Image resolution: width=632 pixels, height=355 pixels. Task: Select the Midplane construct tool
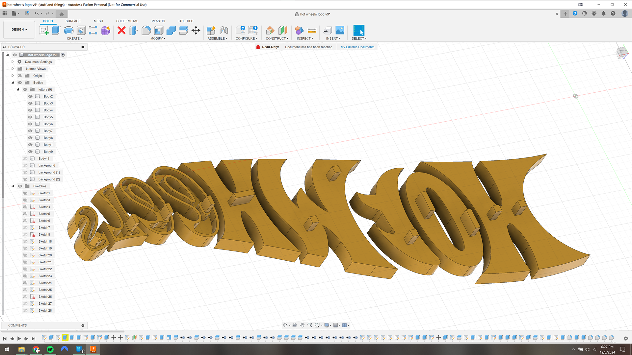(x=283, y=30)
